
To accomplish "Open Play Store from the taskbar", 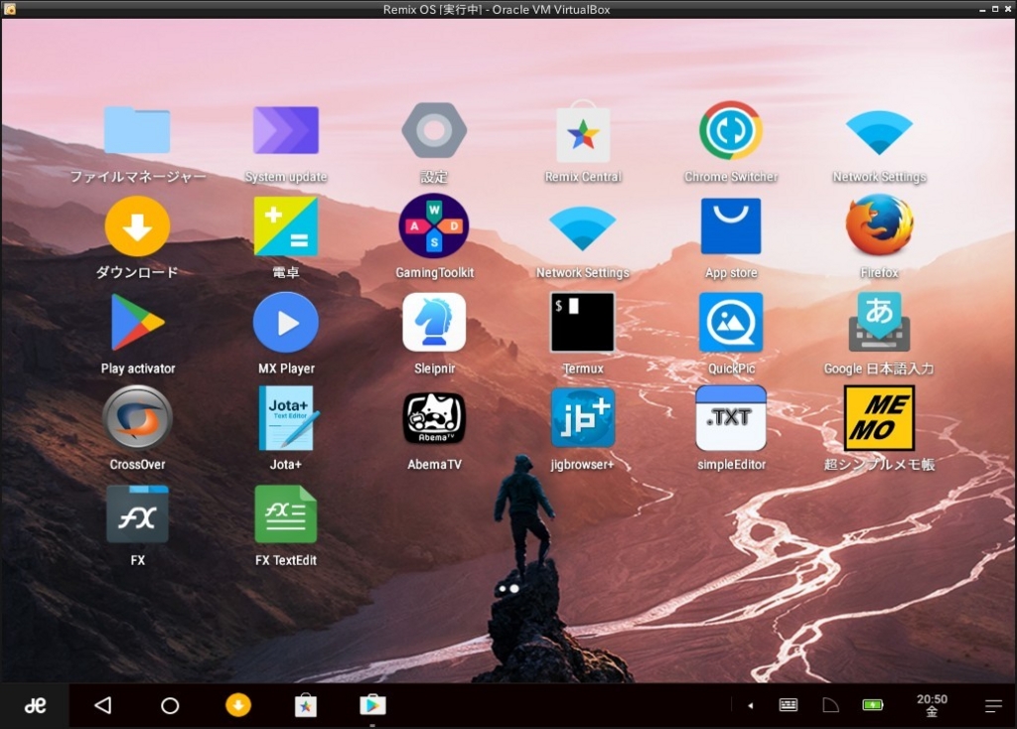I will tap(373, 705).
